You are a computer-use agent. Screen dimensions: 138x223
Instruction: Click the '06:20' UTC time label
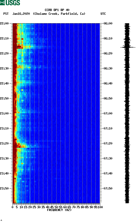coord(108,53)
